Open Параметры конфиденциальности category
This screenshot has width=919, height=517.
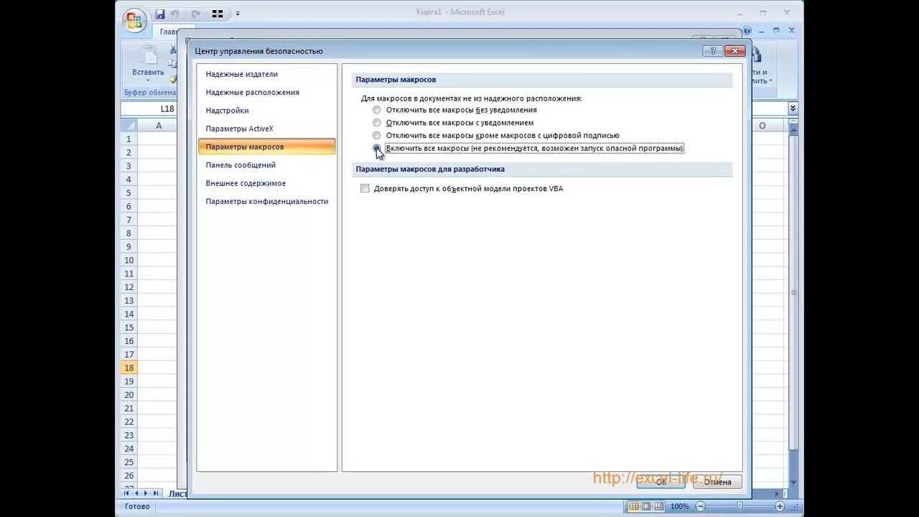tap(266, 201)
